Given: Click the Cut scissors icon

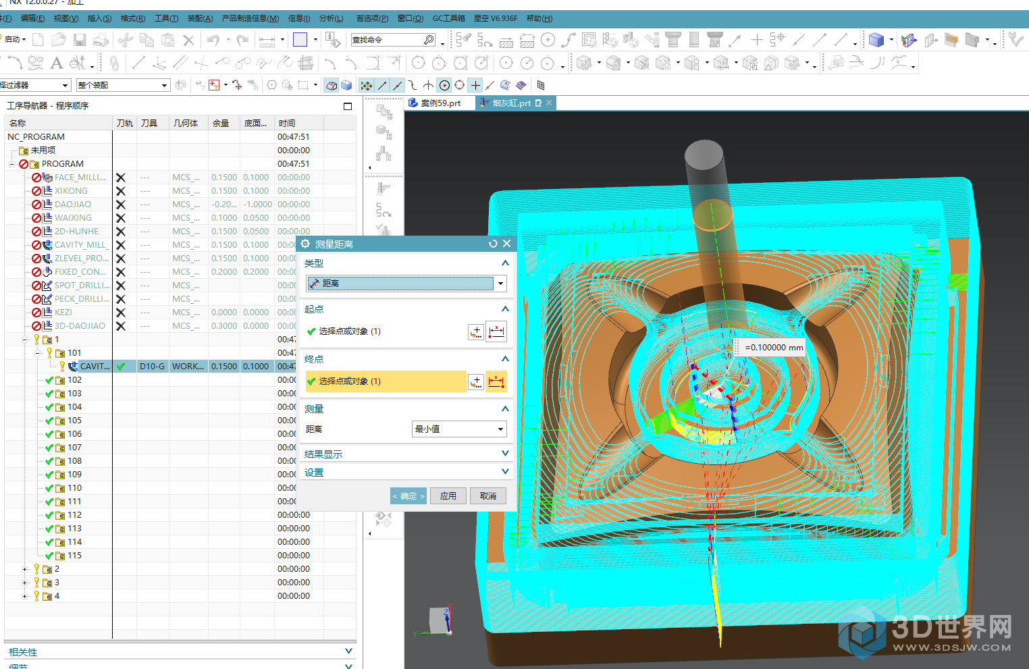Looking at the screenshot, I should pyautogui.click(x=126, y=40).
